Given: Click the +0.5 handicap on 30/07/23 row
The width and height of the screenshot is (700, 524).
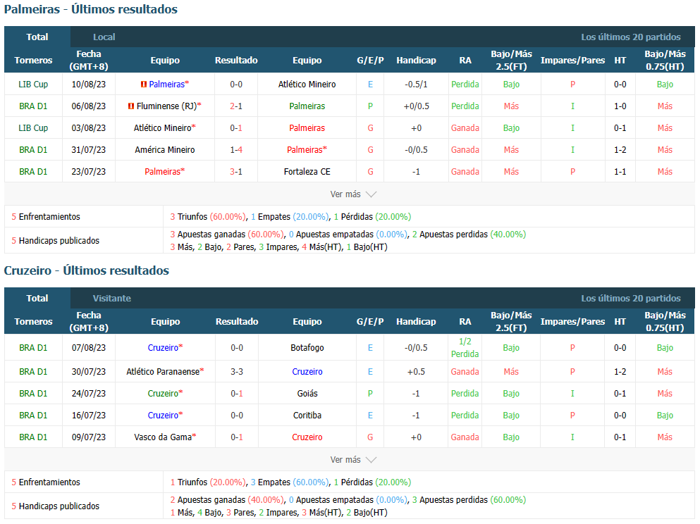Looking at the screenshot, I should pos(416,371).
